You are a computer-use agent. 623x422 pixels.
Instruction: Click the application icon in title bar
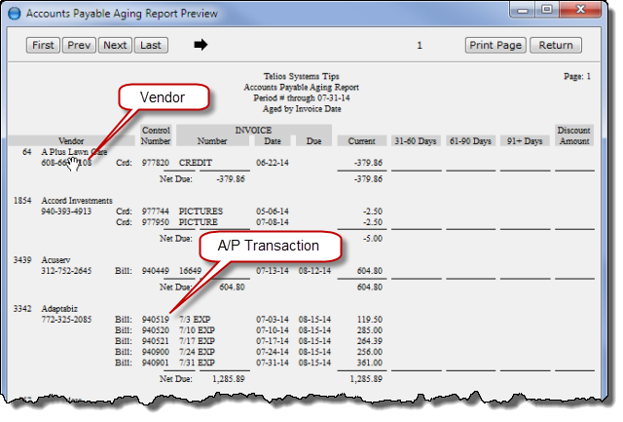(x=14, y=14)
